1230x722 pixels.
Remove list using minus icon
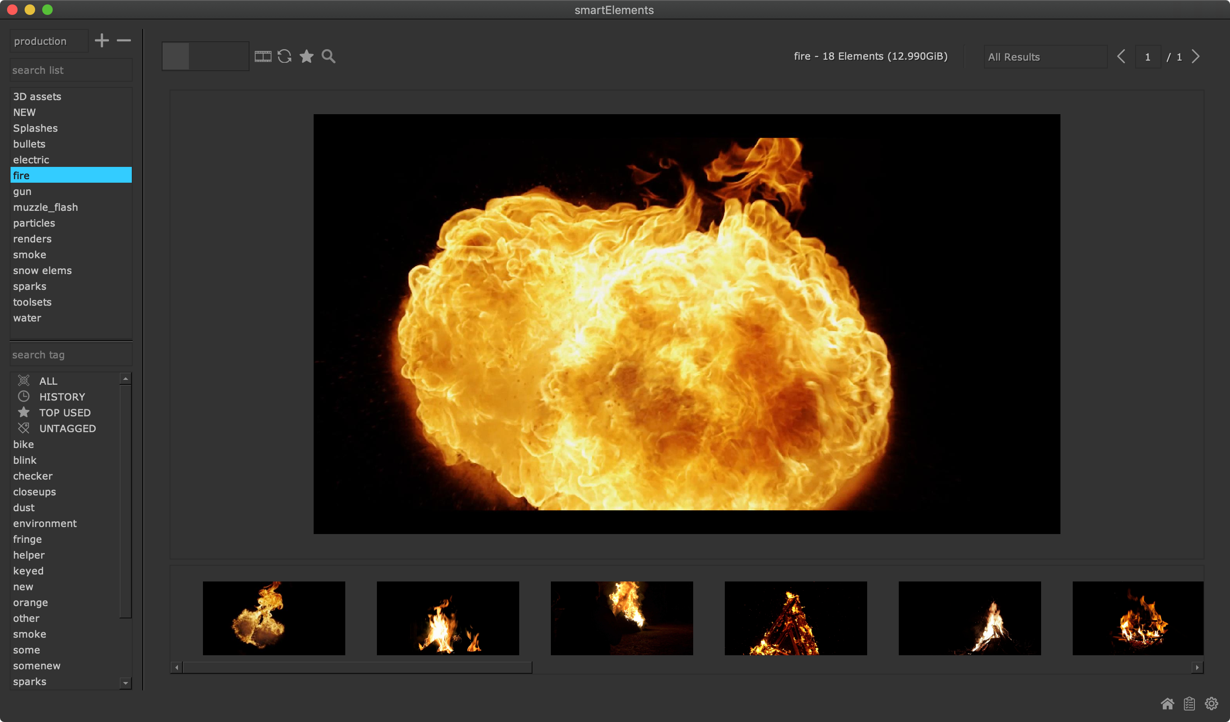pyautogui.click(x=124, y=40)
